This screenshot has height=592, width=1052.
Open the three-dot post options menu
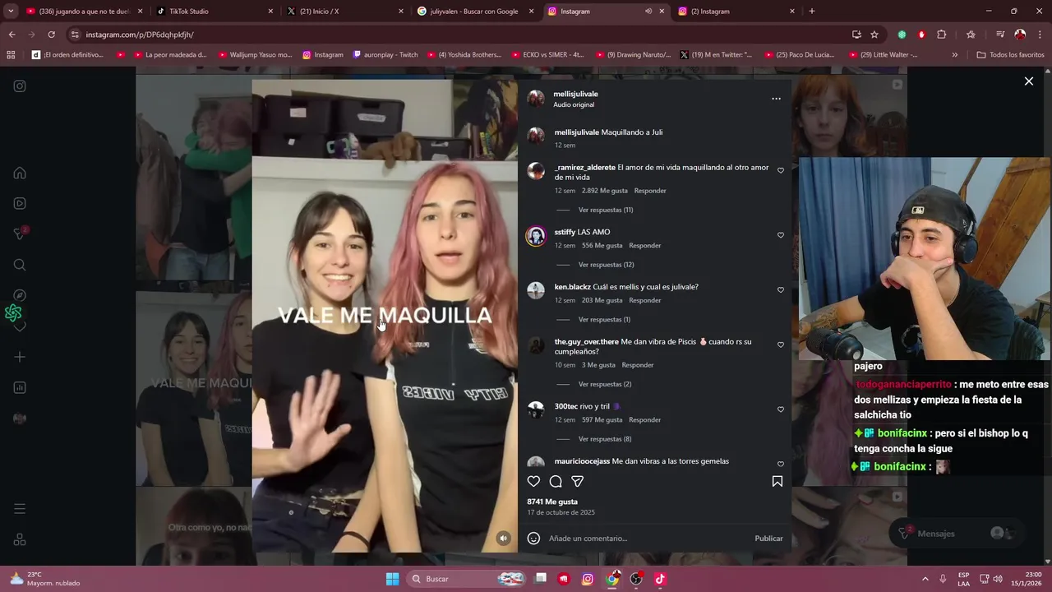pos(776,99)
